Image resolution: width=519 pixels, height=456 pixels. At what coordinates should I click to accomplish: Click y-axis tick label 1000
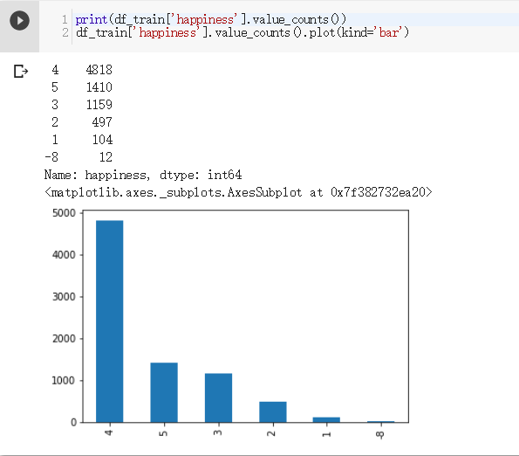64,381
